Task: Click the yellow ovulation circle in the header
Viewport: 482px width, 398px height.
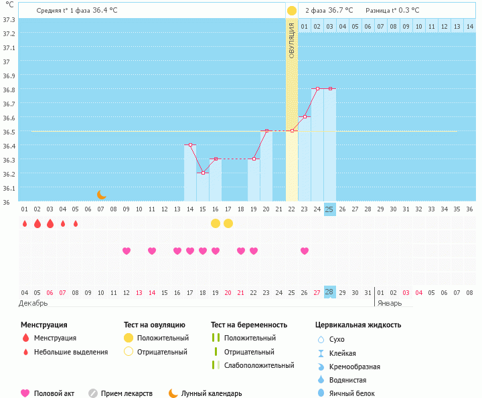Action: pyautogui.click(x=291, y=11)
